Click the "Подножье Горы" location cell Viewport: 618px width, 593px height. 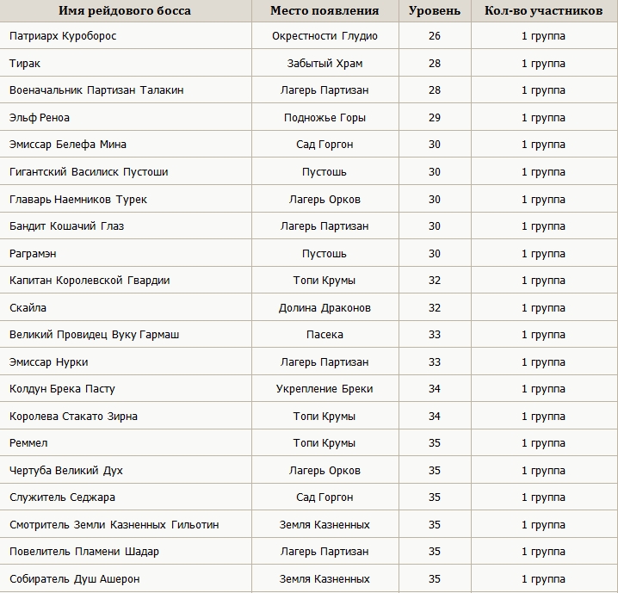tap(324, 118)
